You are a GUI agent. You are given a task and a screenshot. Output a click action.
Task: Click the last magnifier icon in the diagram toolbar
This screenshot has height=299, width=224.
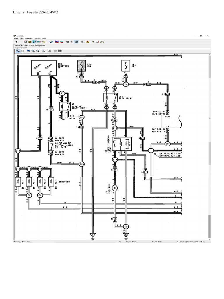pos(43,51)
